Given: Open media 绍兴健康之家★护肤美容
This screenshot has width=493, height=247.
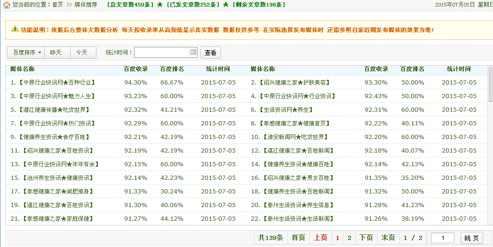Looking at the screenshot, I should tap(294, 83).
